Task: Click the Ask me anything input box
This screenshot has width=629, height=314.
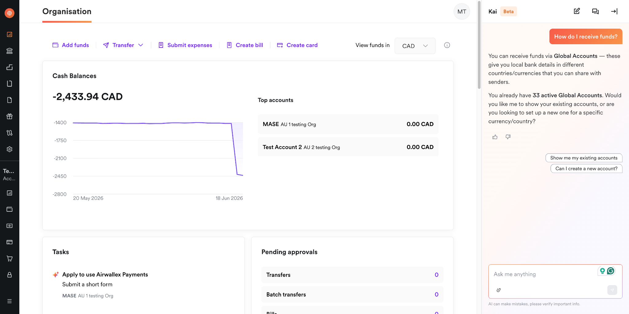Action: [545, 274]
